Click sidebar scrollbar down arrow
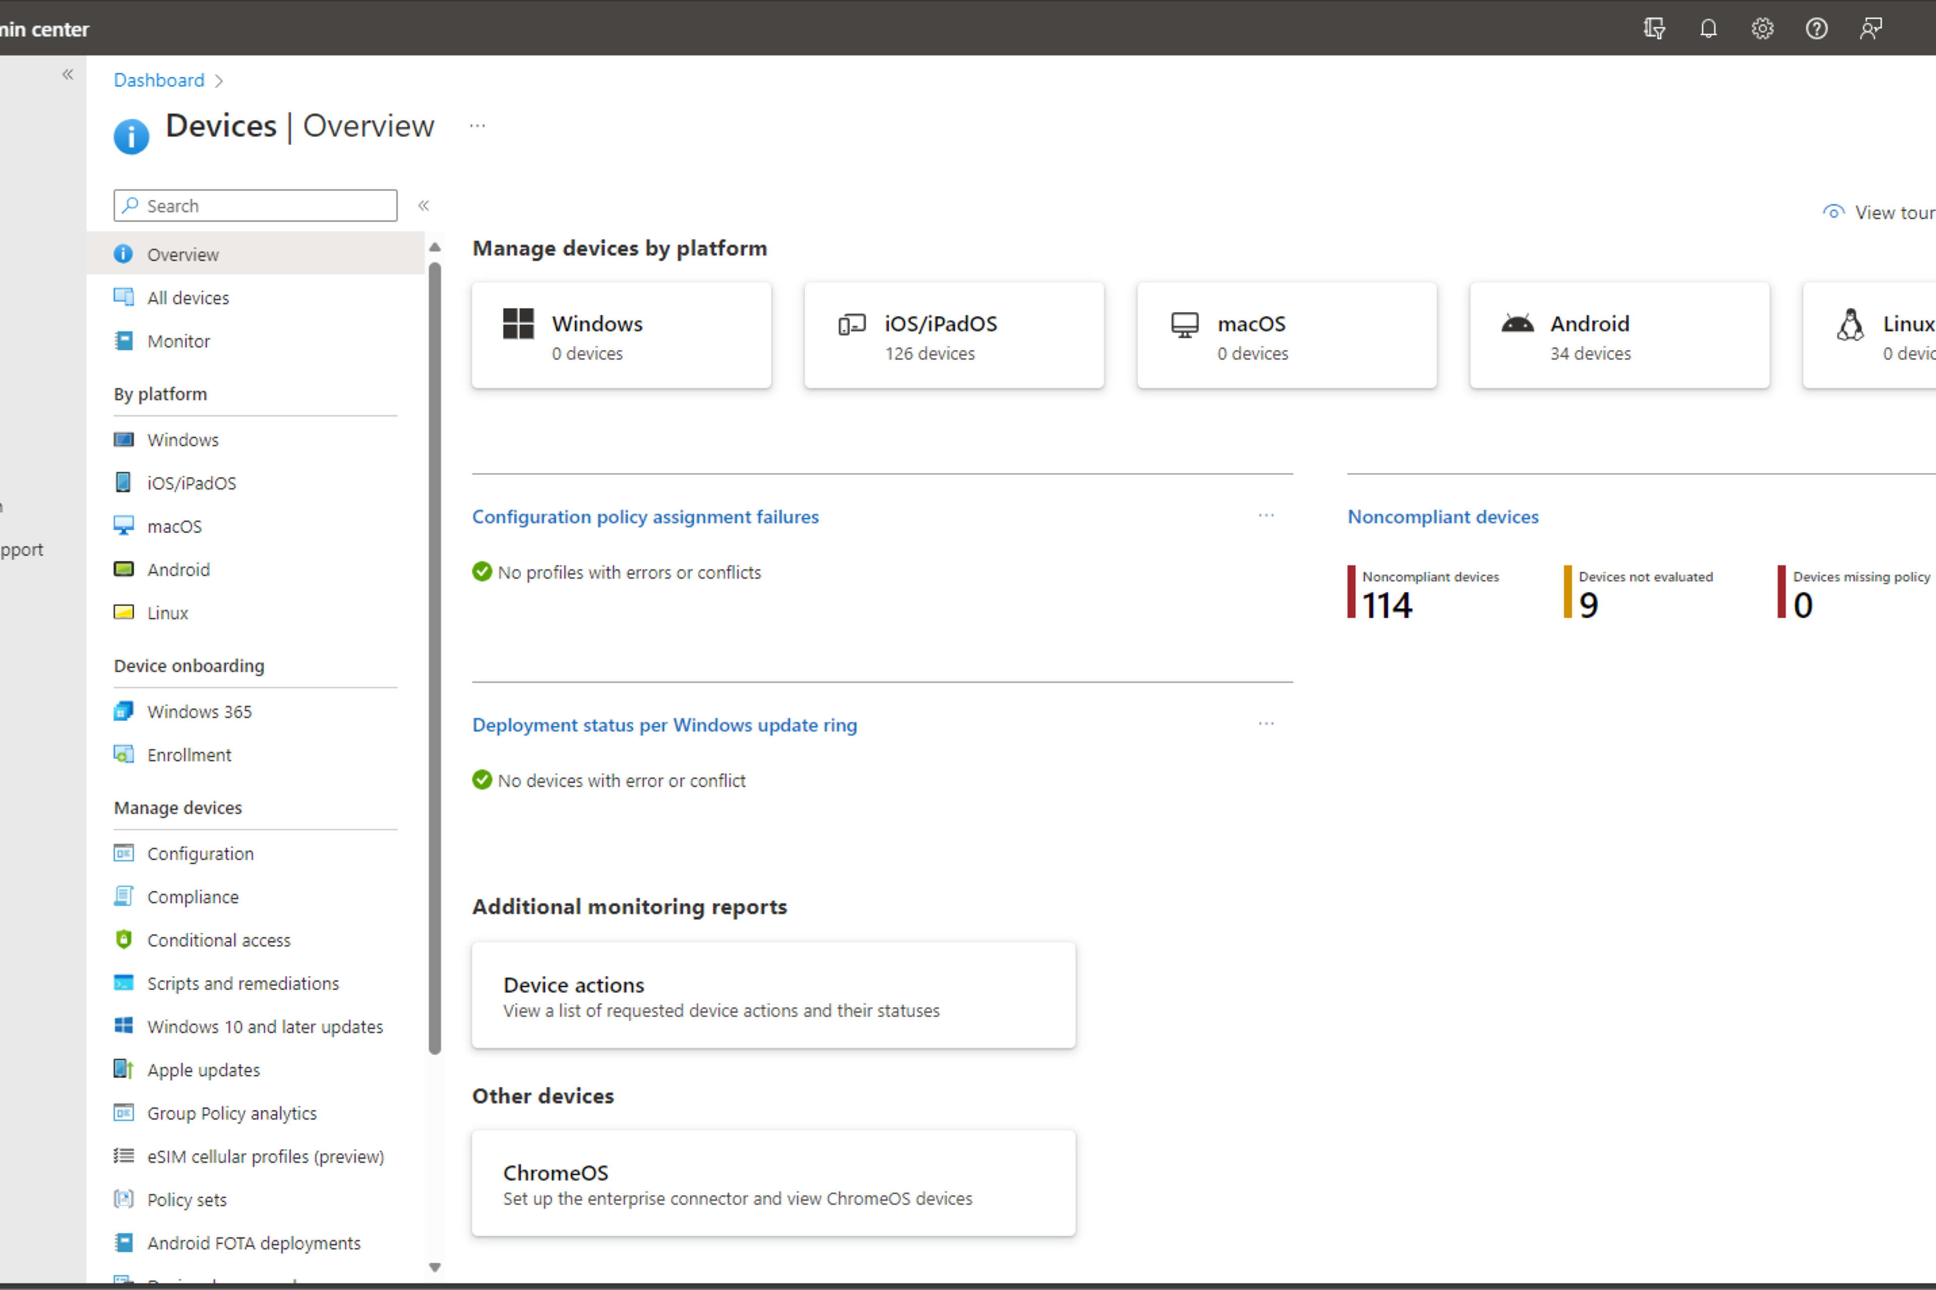 coord(435,1268)
